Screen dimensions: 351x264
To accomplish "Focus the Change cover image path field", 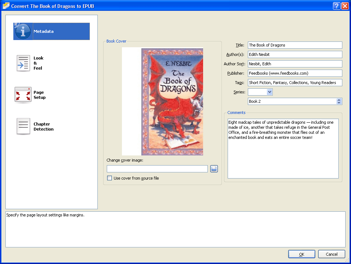I will (157, 169).
